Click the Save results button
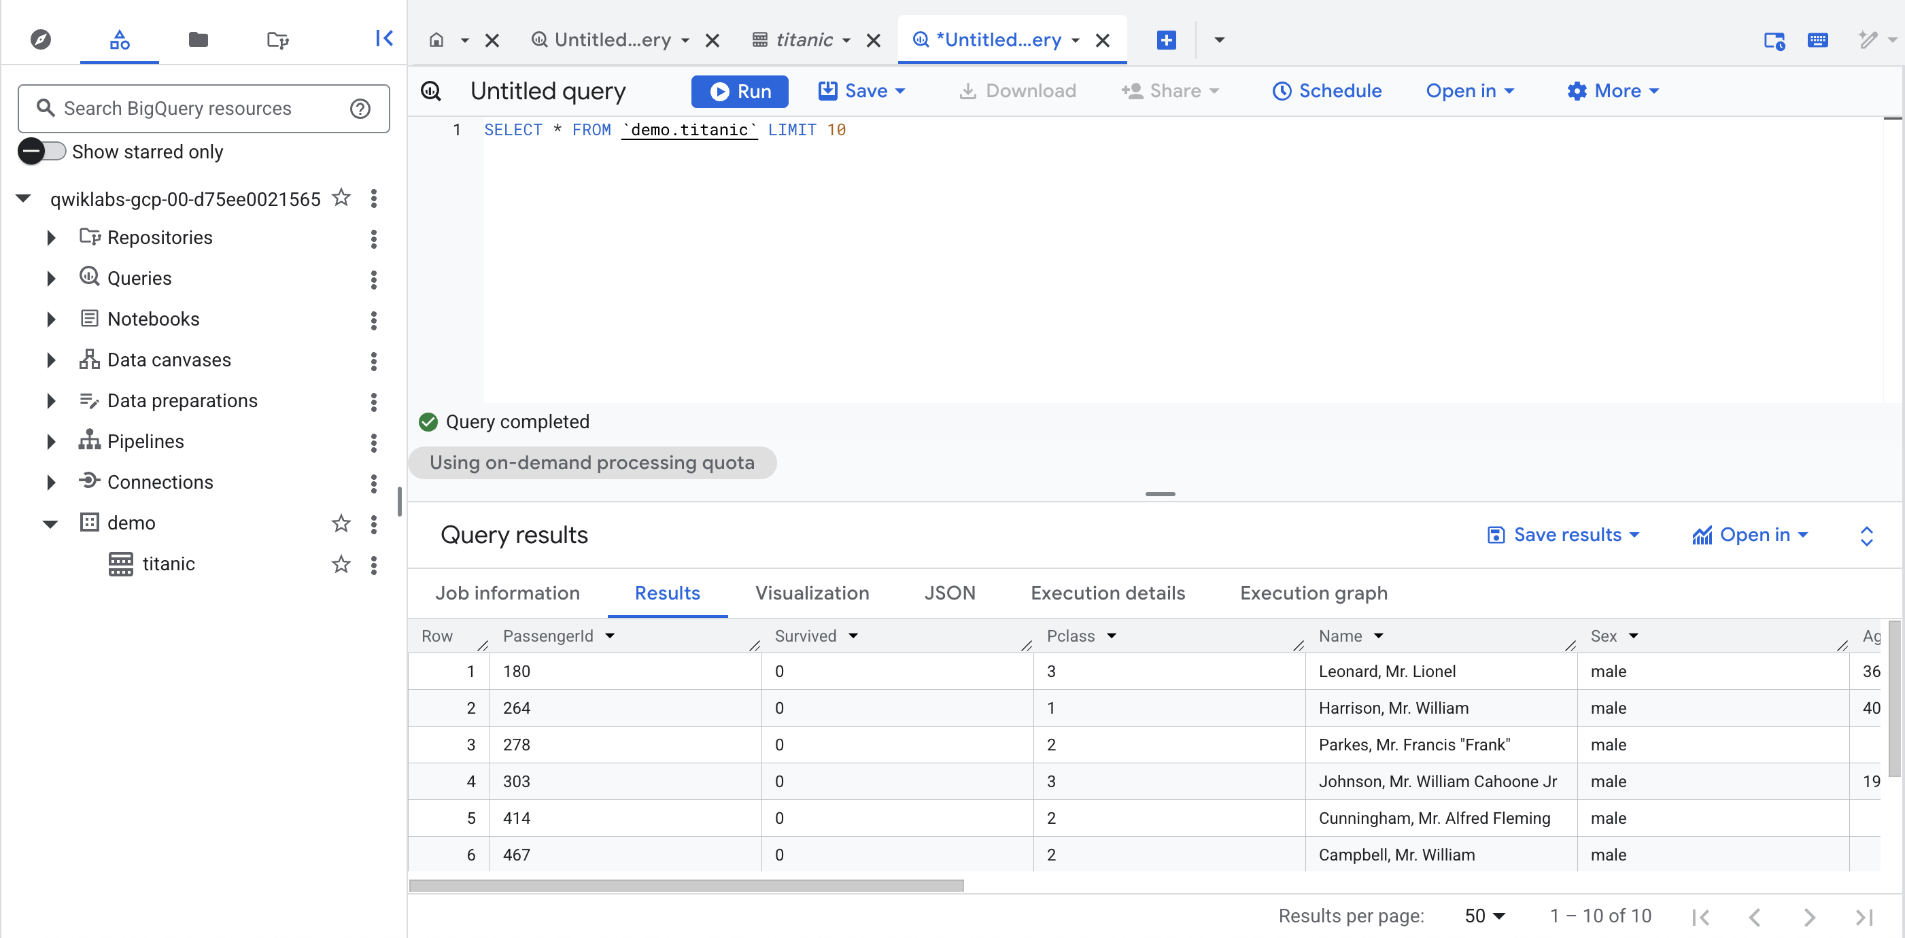This screenshot has width=1905, height=938. 1564,534
